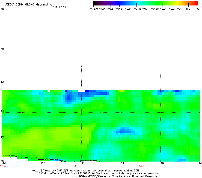Click the date label 20160112
This screenshot has width=202, height=178.
59,7
